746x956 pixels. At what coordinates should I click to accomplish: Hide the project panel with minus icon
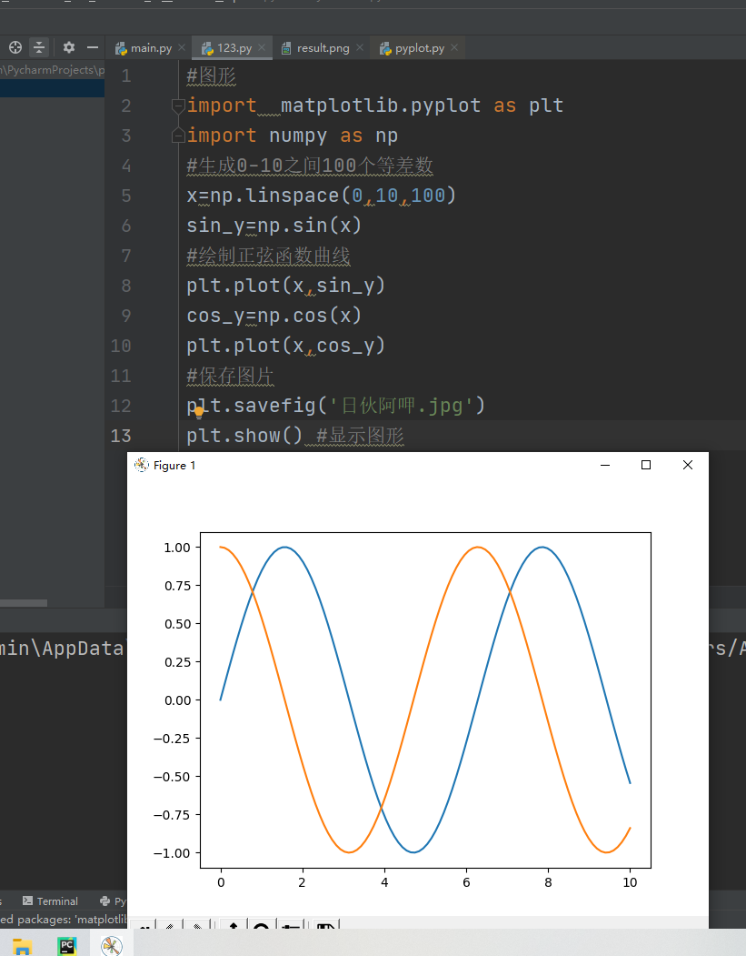pyautogui.click(x=93, y=47)
